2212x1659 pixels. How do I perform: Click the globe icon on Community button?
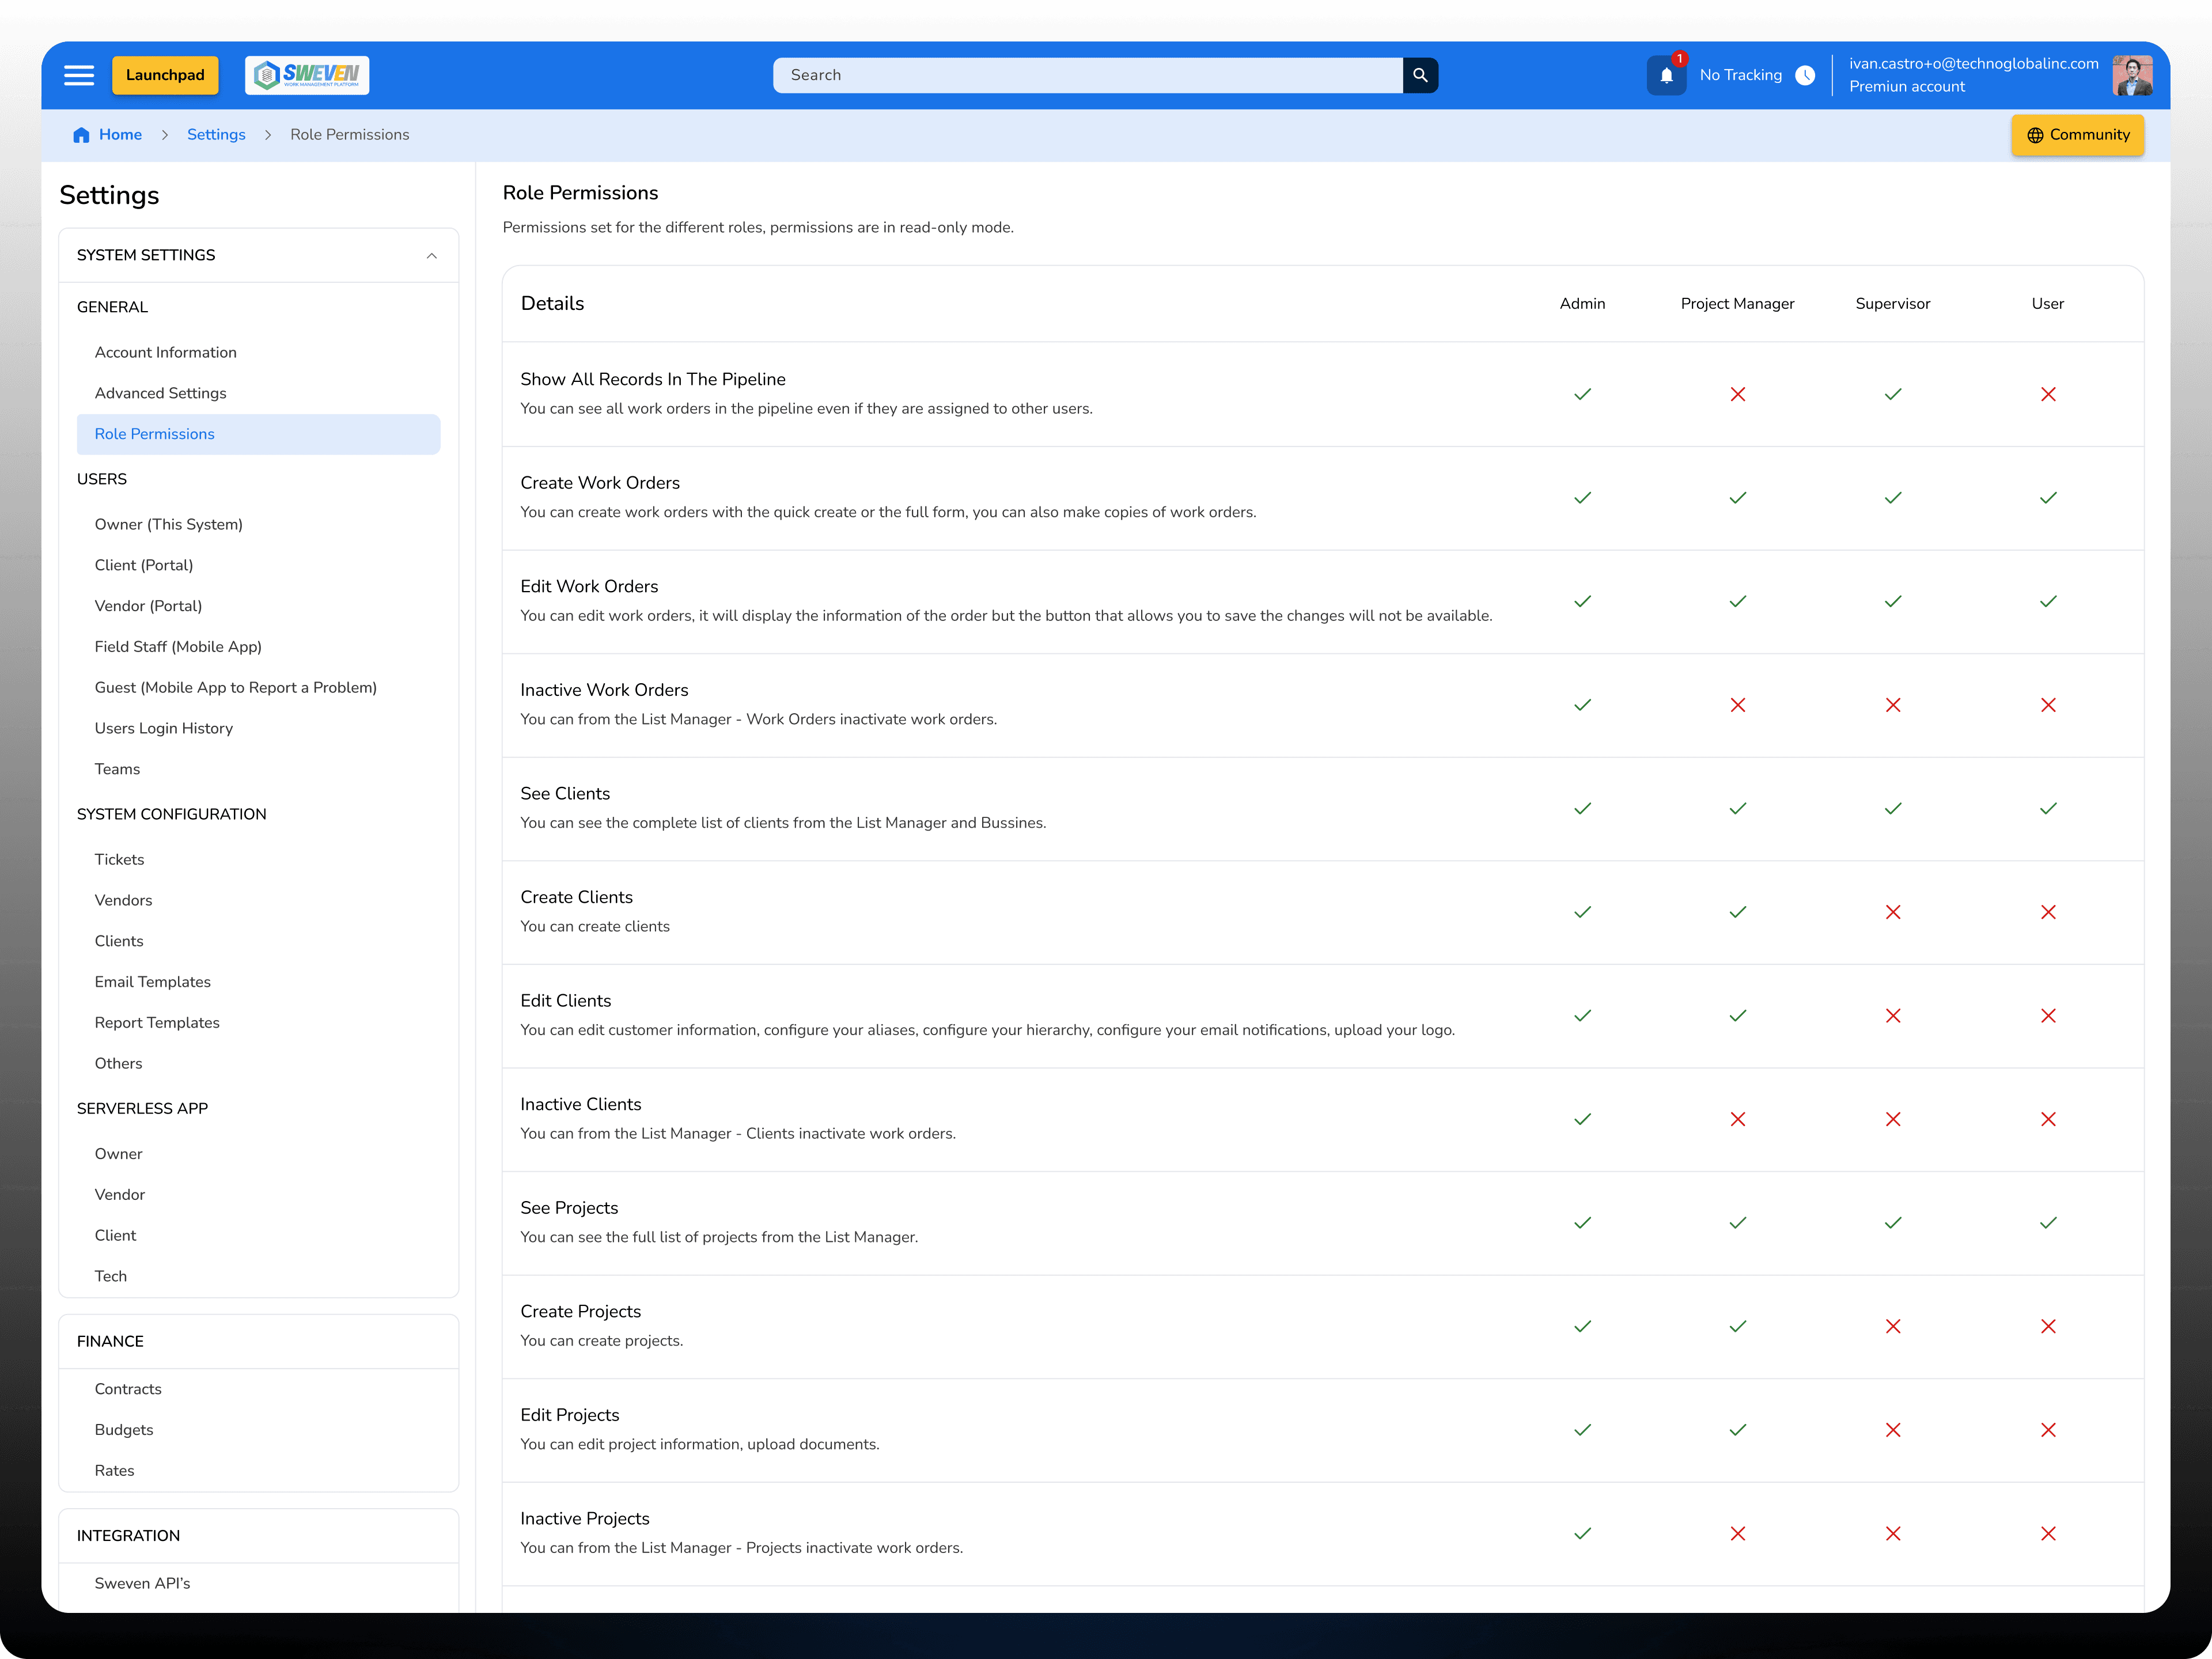click(2035, 135)
